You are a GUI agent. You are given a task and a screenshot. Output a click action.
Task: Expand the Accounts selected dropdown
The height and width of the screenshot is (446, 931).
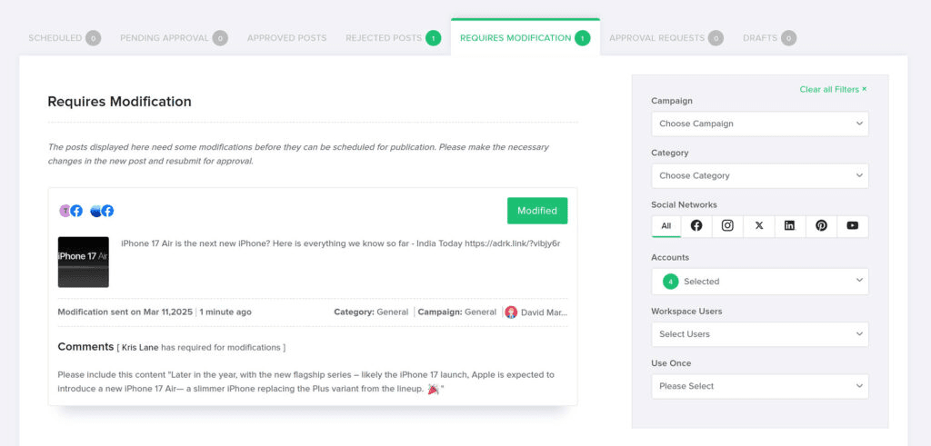(x=760, y=282)
